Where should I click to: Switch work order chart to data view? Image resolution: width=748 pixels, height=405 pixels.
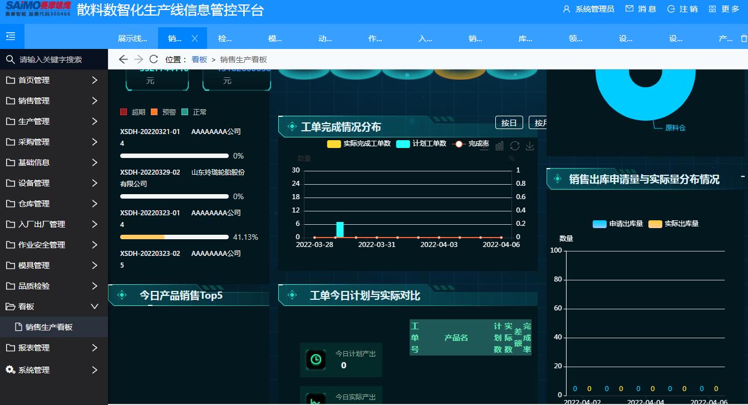tap(499, 145)
